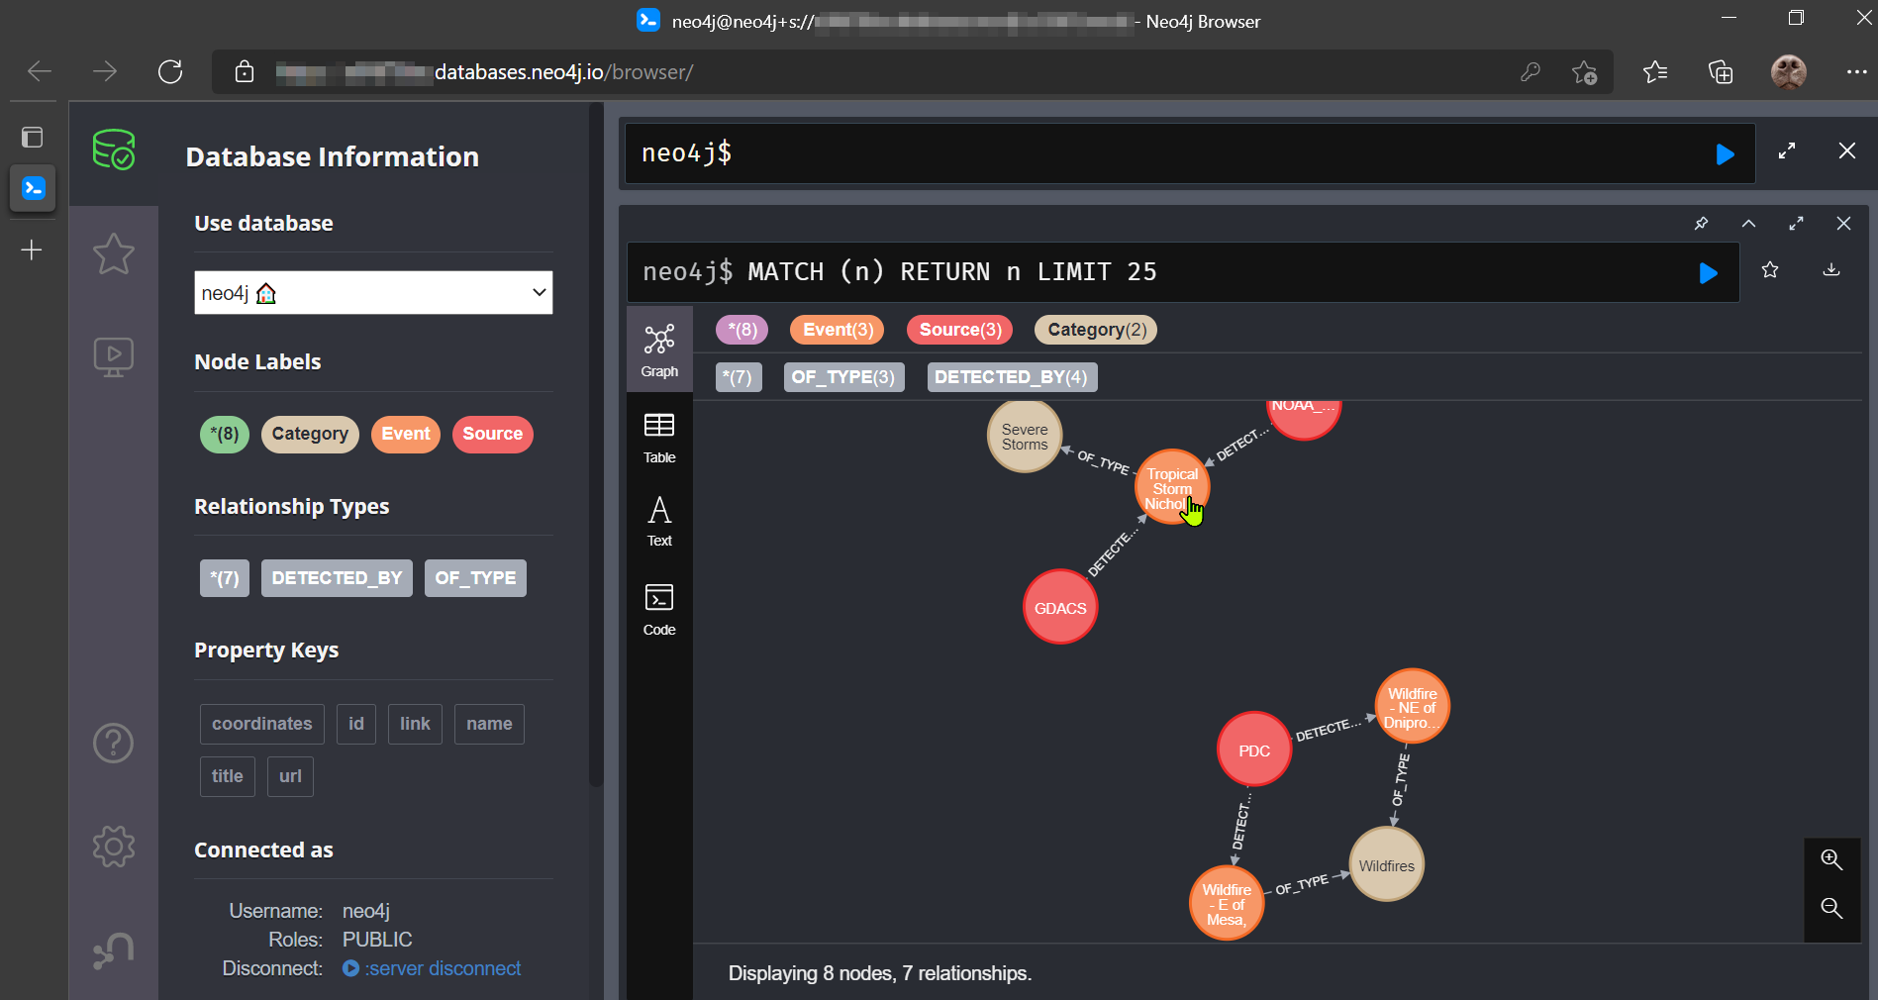The height and width of the screenshot is (1000, 1878).
Task: Click the empty neo4j$ query editor
Action: pyautogui.click(x=1168, y=153)
